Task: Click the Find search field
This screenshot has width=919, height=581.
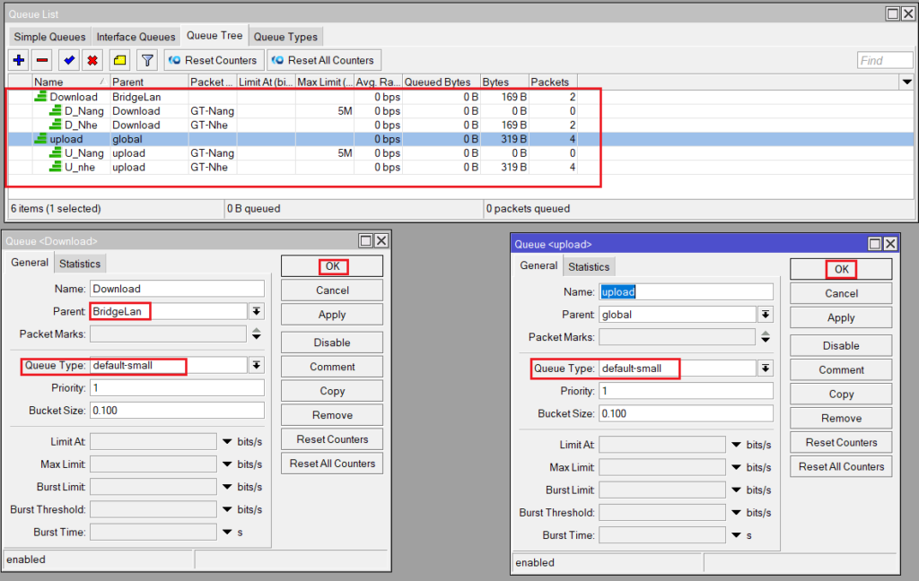Action: pyautogui.click(x=882, y=61)
